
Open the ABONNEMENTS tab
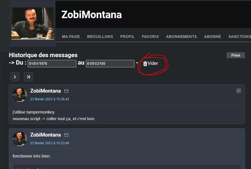[181, 37]
